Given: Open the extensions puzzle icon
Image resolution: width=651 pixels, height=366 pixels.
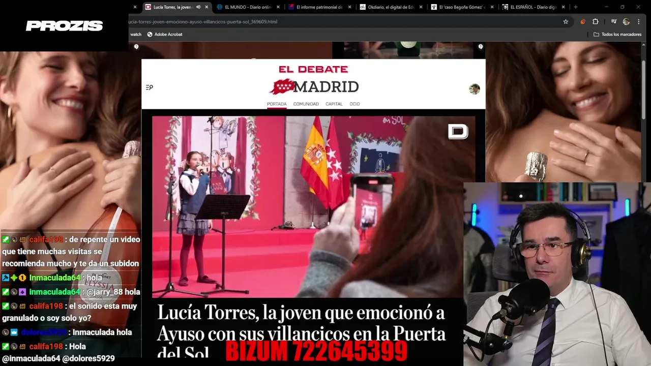Looking at the screenshot, I should pyautogui.click(x=596, y=22).
